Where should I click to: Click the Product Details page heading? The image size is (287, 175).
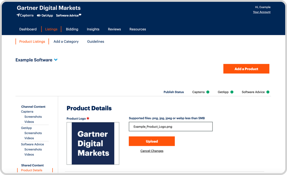click(89, 108)
